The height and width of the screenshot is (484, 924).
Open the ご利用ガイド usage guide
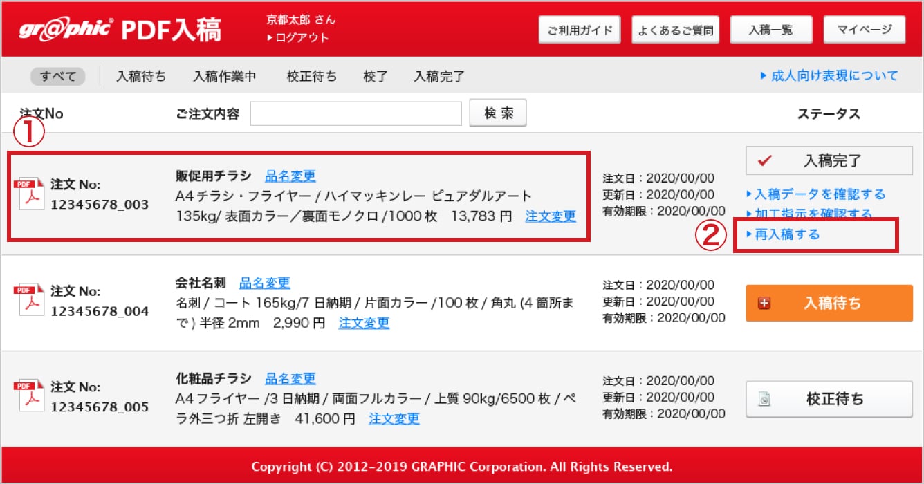580,30
